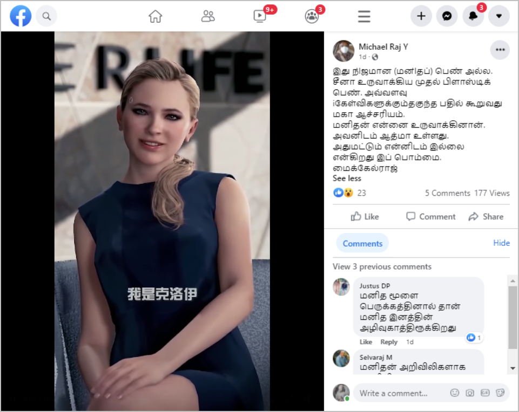View 3 previous comments

(x=382, y=266)
